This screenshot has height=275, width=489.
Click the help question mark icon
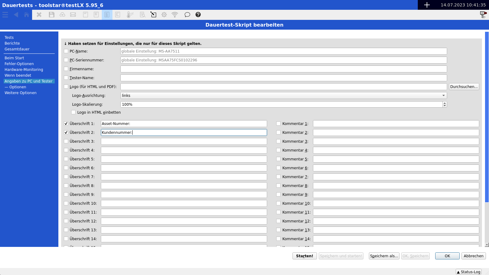click(198, 15)
